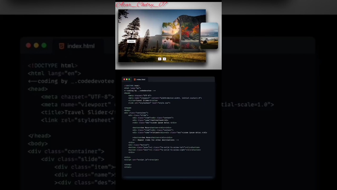Click the blurred background green window dot
This screenshot has width=337, height=190.
(x=44, y=46)
